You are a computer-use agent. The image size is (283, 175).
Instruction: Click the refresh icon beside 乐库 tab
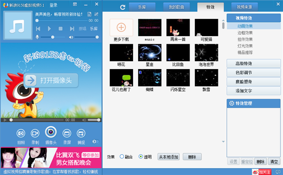pos(123,7)
